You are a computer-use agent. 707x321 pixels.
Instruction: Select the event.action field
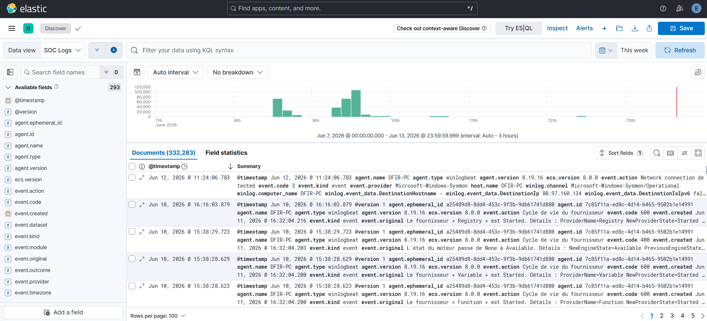click(x=30, y=191)
